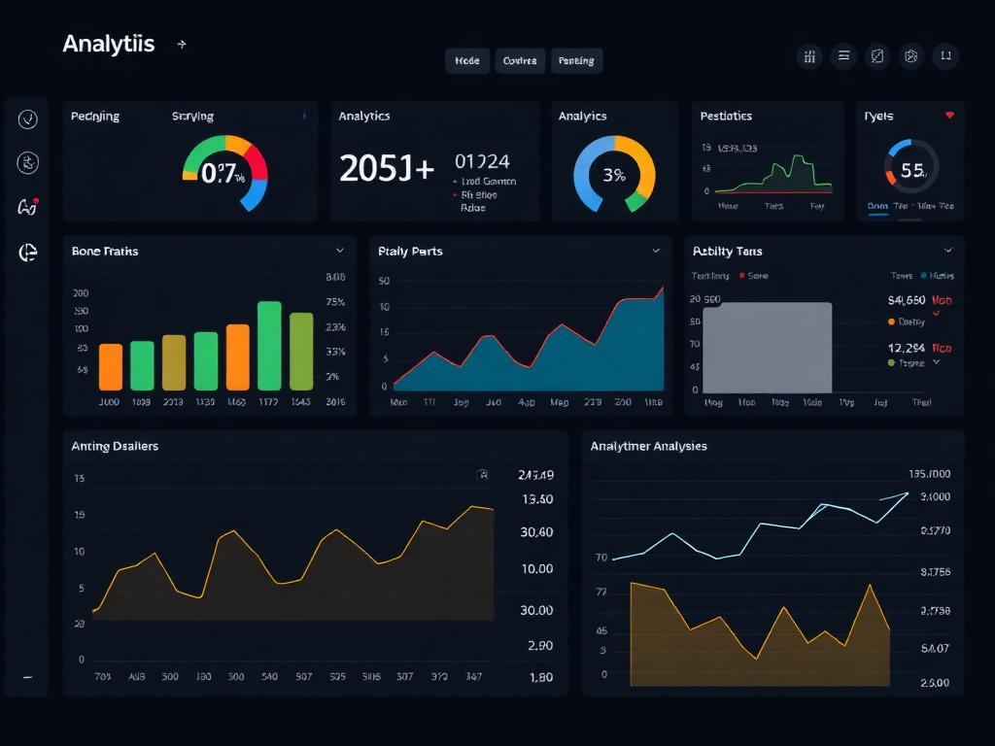
Task: Click the tallest green bar in Bone Fraths
Action: [x=269, y=346]
